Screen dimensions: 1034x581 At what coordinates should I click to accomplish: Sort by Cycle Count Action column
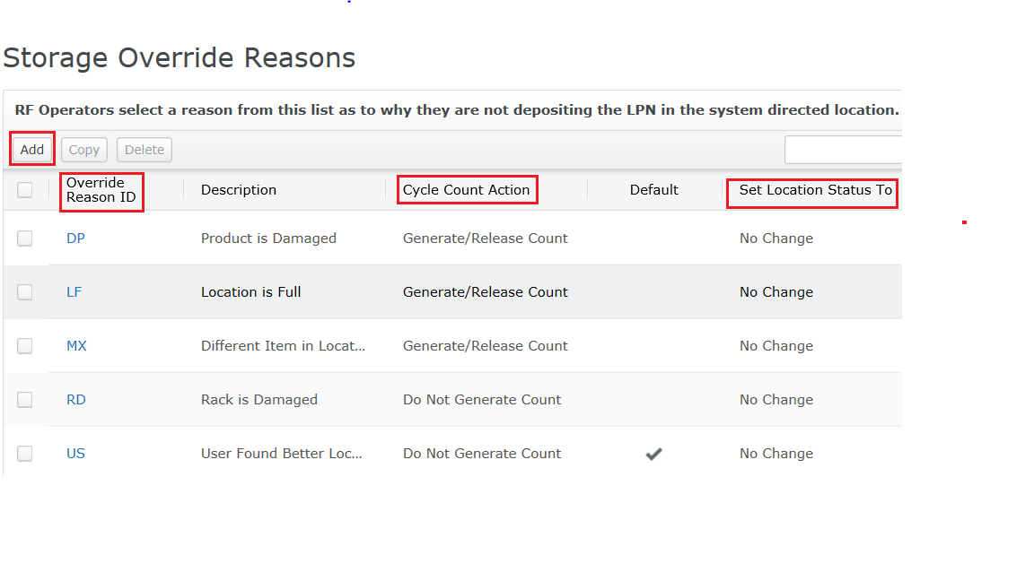coord(467,190)
